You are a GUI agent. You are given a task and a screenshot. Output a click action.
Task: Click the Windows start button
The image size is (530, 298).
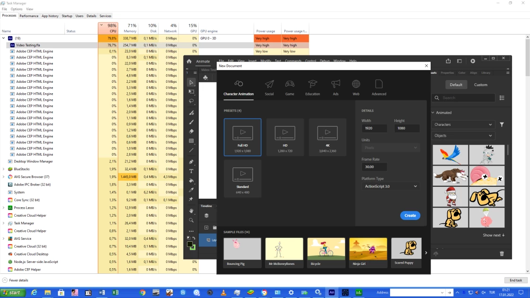click(13, 293)
